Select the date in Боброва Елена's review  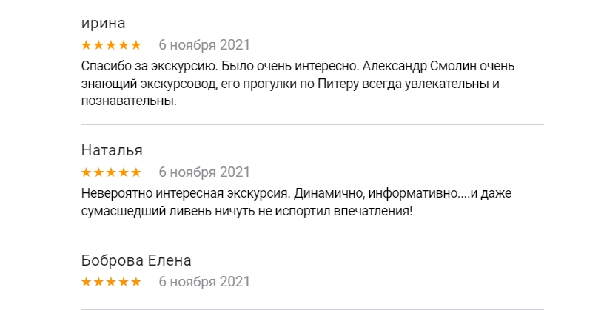pos(204,282)
